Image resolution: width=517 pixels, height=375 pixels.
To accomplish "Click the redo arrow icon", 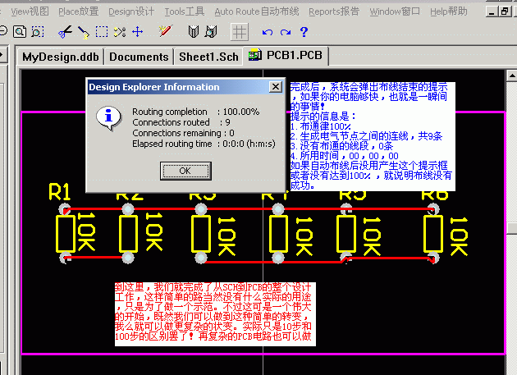I will pyautogui.click(x=285, y=32).
